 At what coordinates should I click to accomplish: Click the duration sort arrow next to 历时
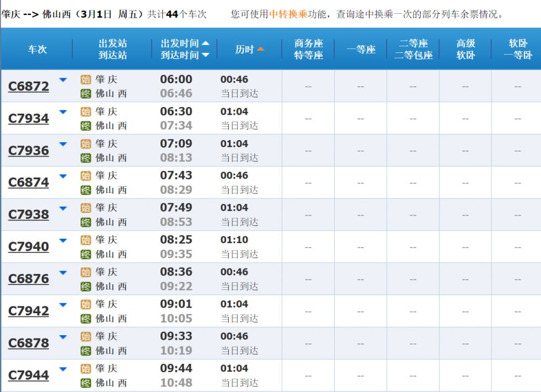coord(260,49)
